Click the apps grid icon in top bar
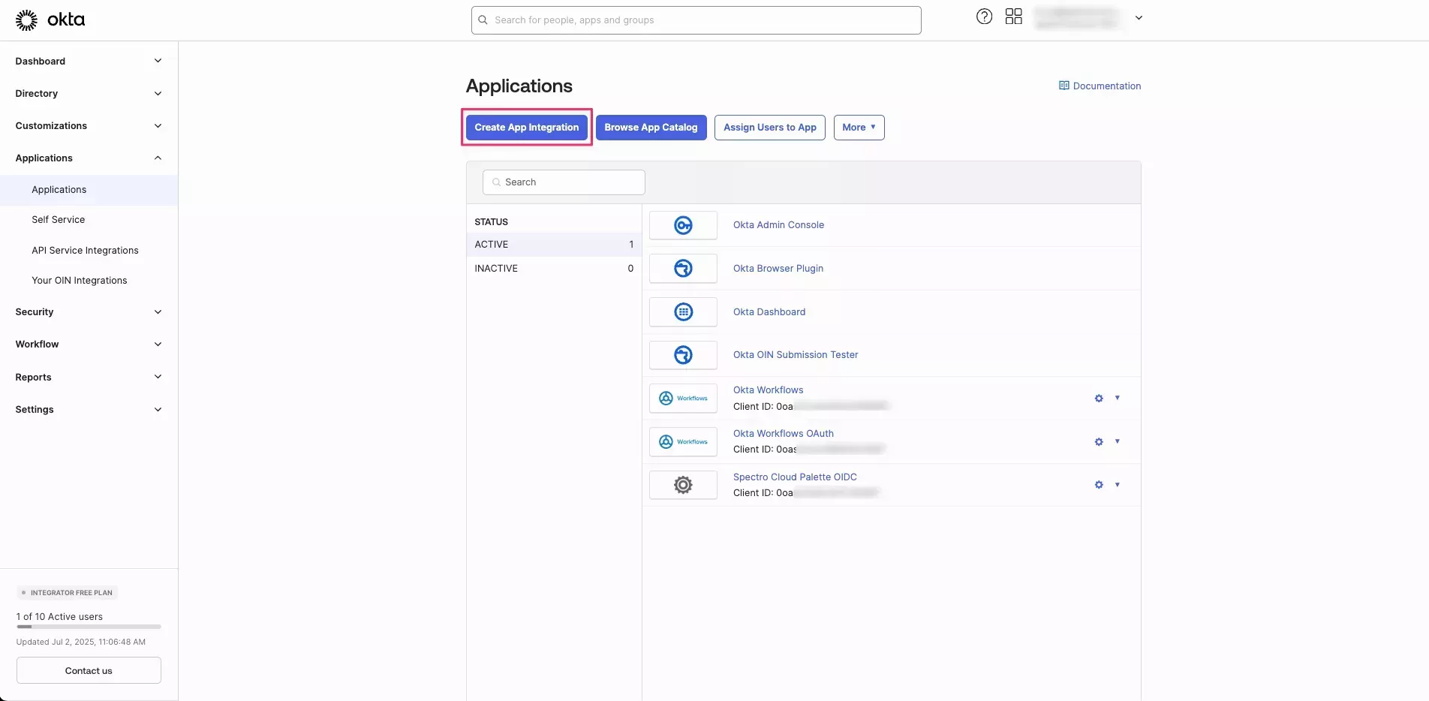The height and width of the screenshot is (701, 1429). [1013, 16]
